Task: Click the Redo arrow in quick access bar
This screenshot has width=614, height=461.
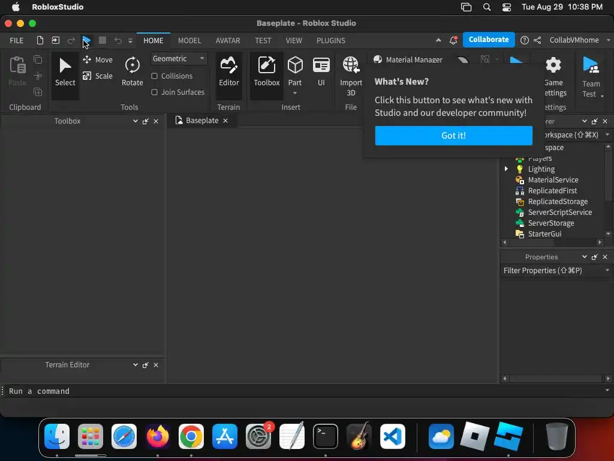Action: [x=71, y=40]
